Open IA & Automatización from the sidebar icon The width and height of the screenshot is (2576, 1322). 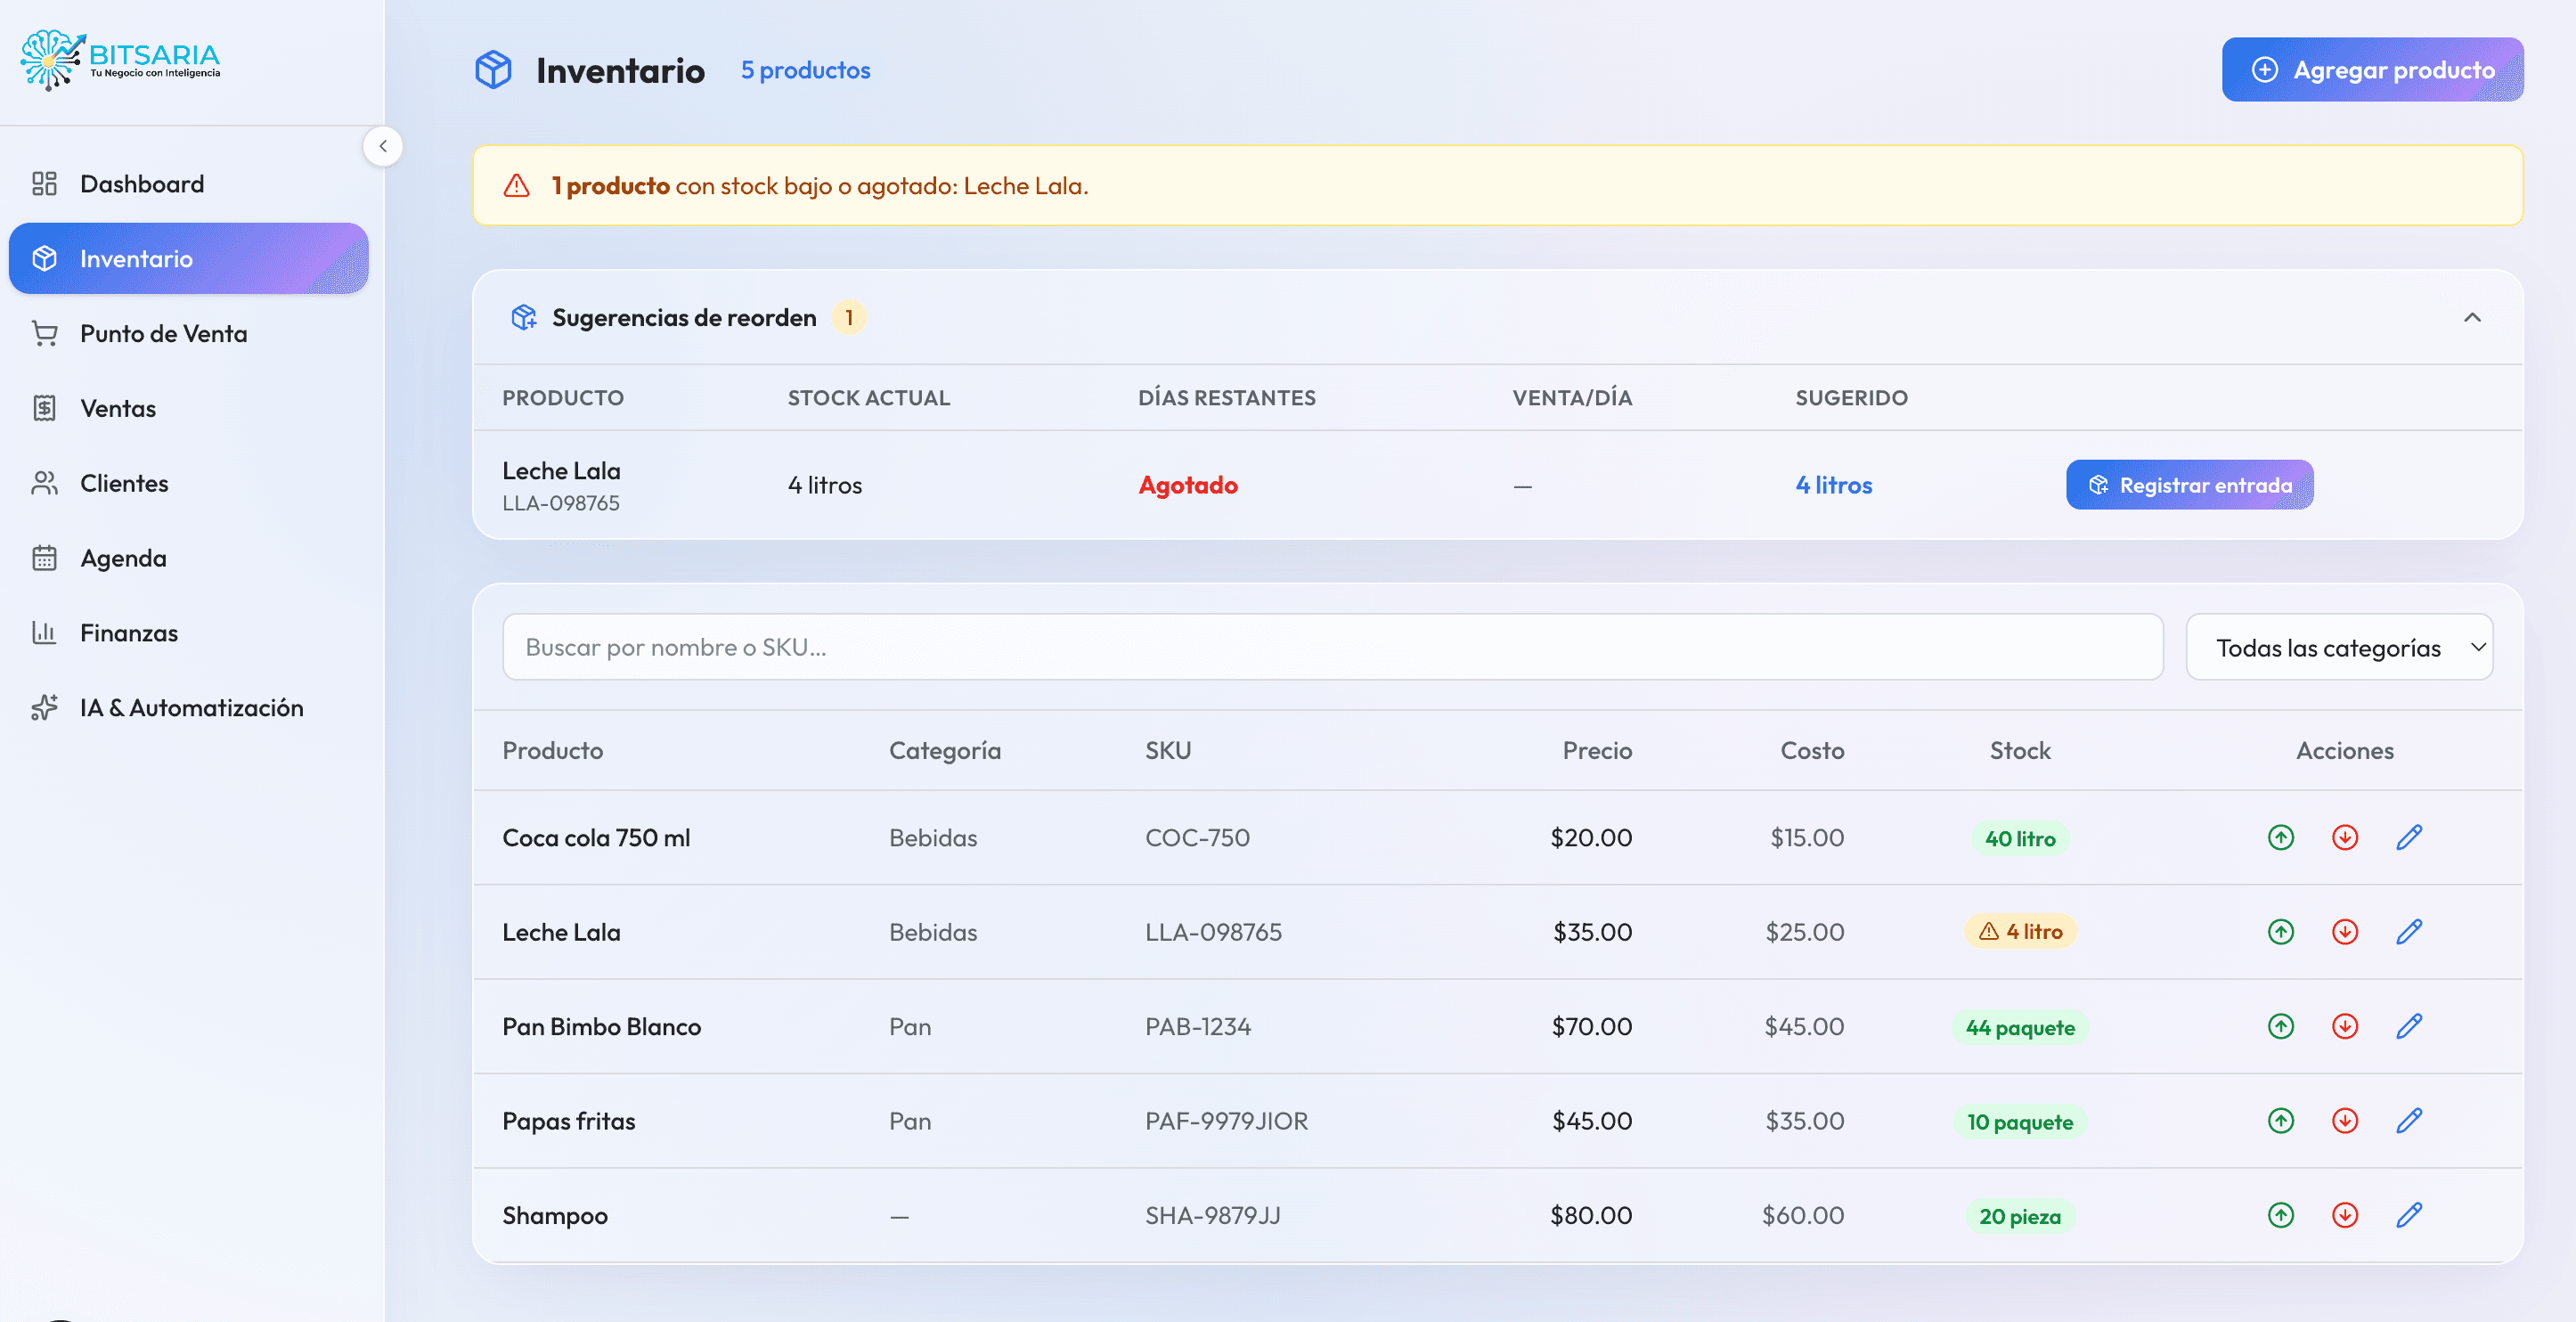click(x=44, y=707)
